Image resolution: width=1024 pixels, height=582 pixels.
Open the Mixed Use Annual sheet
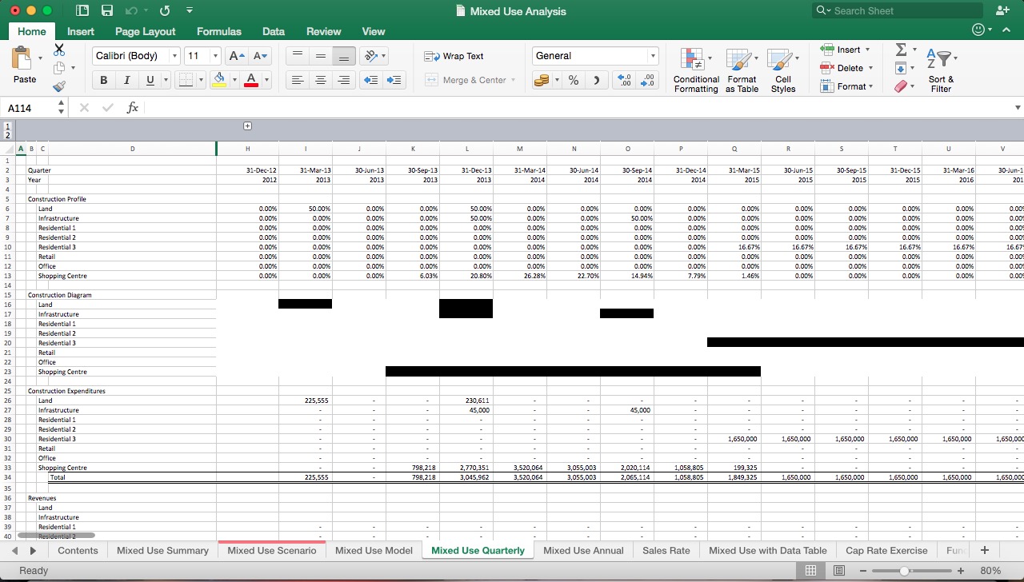tap(583, 550)
